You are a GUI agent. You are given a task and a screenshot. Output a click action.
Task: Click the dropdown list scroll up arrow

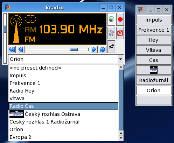pyautogui.click(x=121, y=67)
